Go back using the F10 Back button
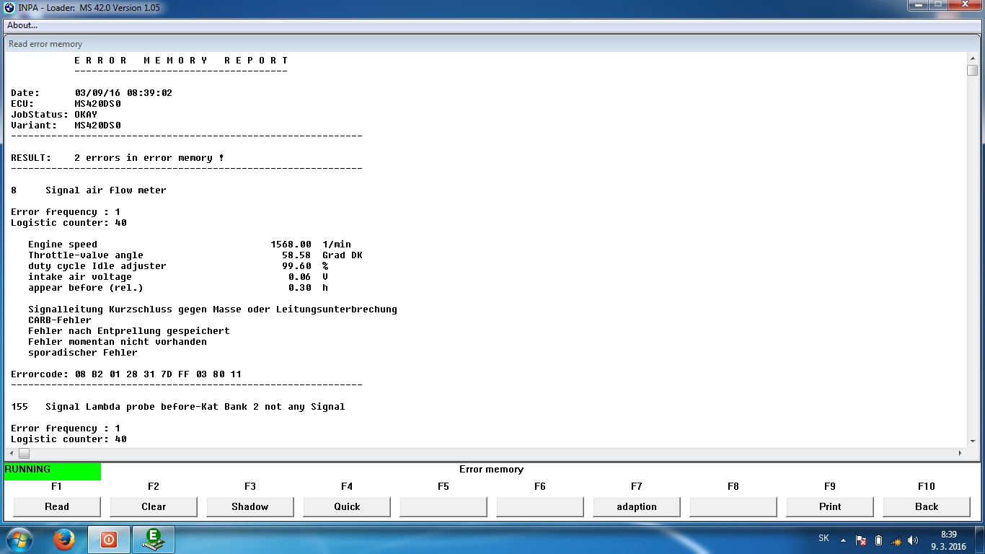Screen dimensions: 985x554 tap(927, 506)
